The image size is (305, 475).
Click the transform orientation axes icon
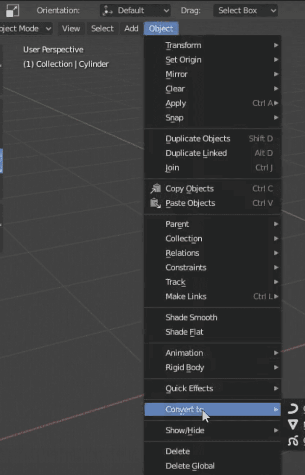point(108,11)
